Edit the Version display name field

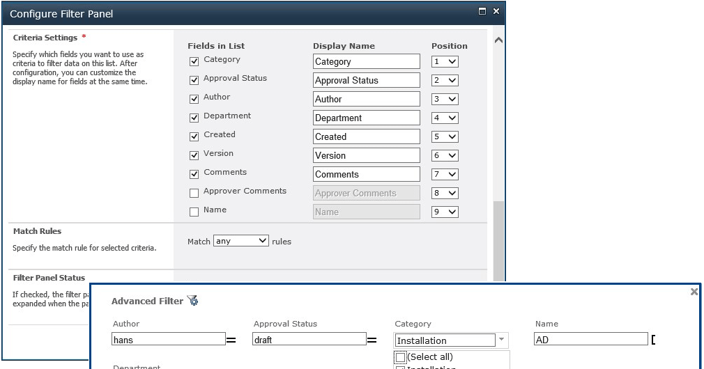pyautogui.click(x=367, y=155)
